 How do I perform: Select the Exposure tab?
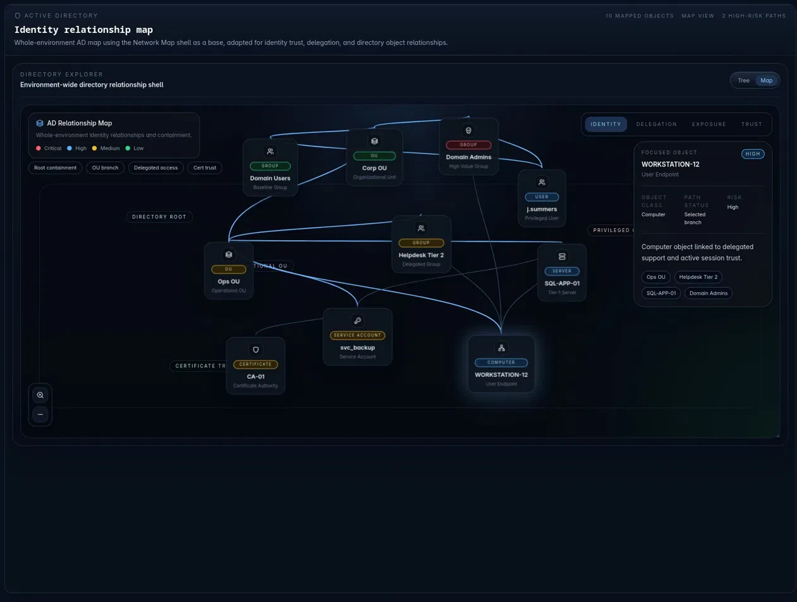(x=709, y=124)
